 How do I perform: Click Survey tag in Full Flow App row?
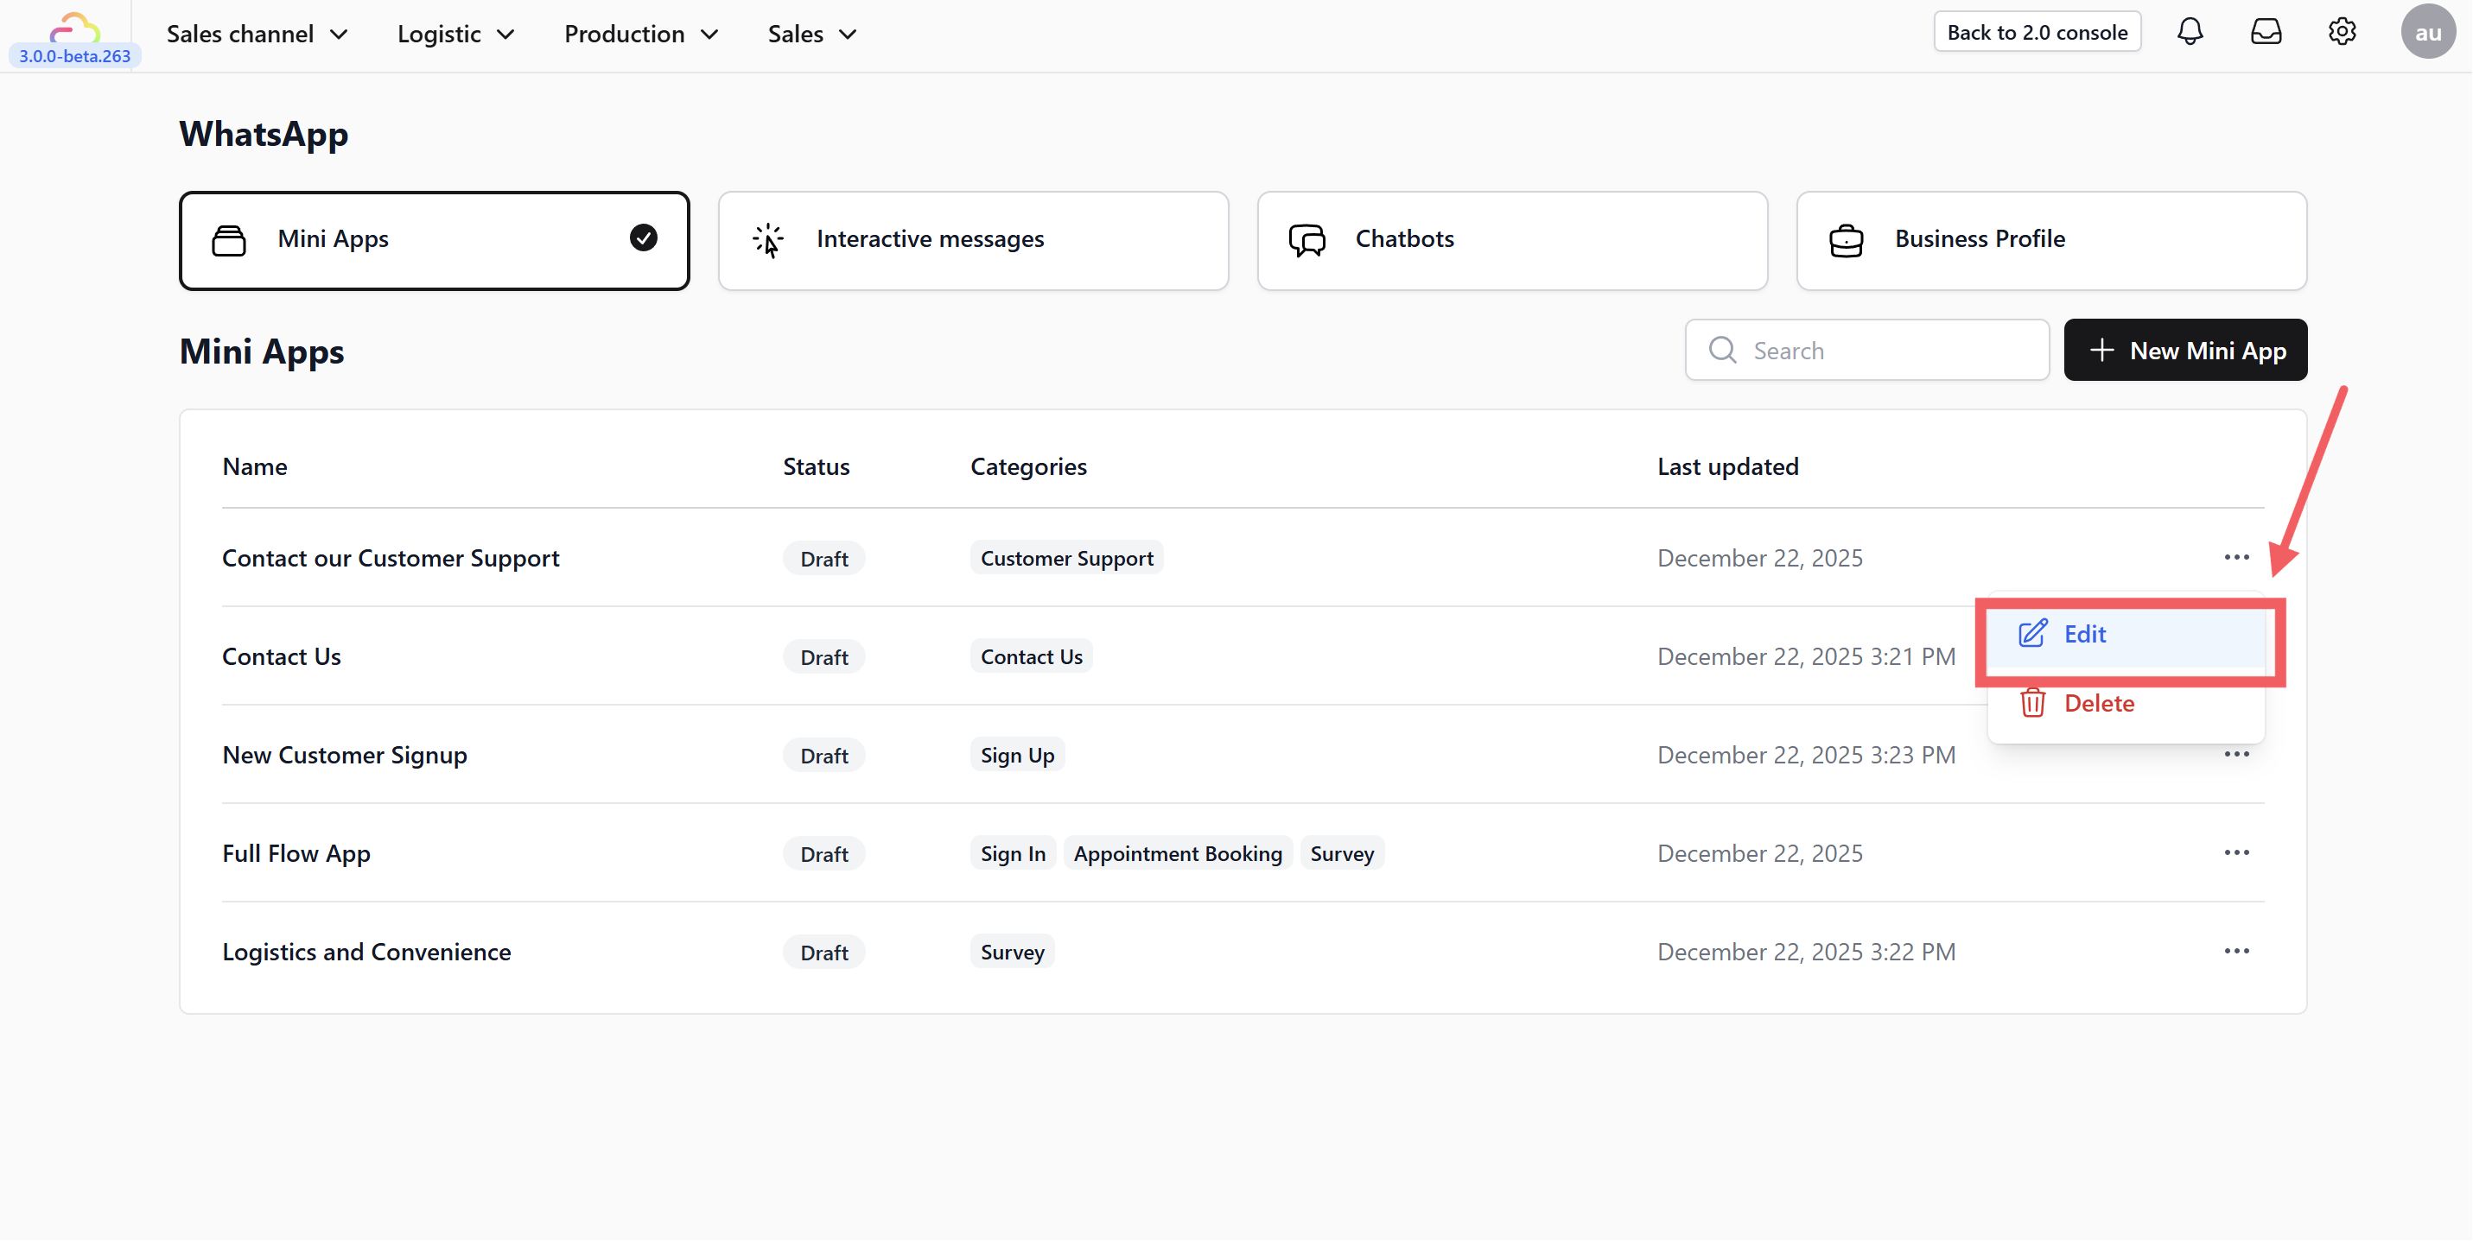click(1341, 853)
